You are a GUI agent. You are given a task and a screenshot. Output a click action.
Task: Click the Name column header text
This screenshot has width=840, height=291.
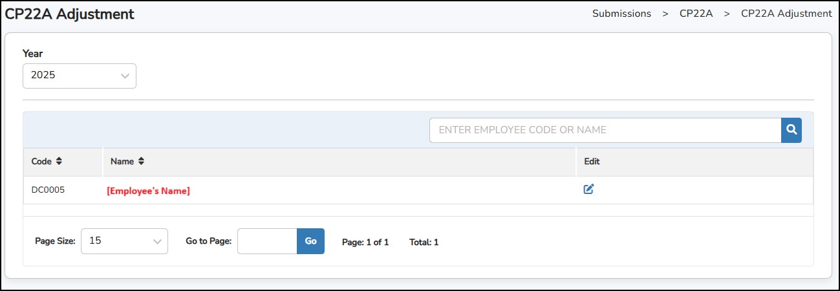122,162
